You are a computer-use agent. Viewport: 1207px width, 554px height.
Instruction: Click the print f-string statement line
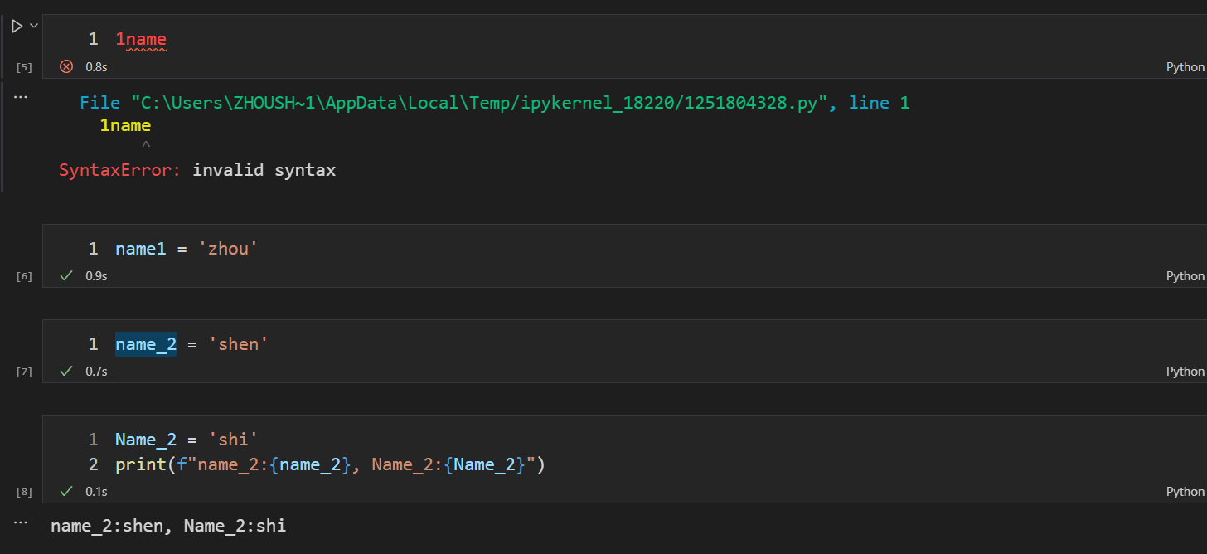pyautogui.click(x=329, y=464)
